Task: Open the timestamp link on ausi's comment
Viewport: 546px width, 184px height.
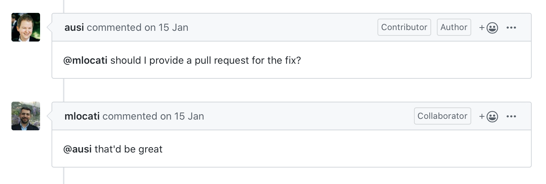Action: (166, 28)
